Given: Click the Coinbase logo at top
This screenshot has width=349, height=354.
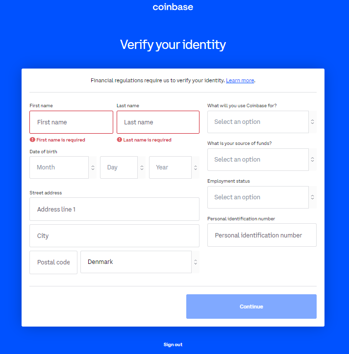Looking at the screenshot, I should [x=173, y=7].
